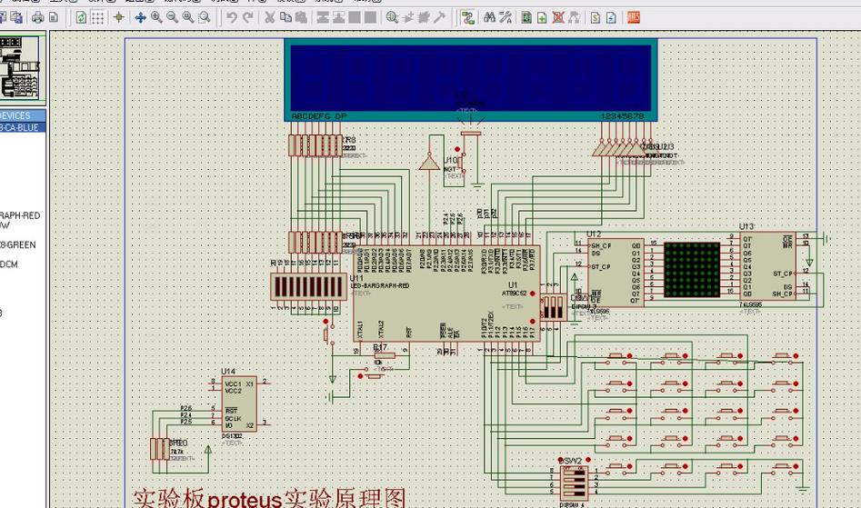Image resolution: width=861 pixels, height=508 pixels.
Task: Click the green LED dot matrix display
Action: 692,271
